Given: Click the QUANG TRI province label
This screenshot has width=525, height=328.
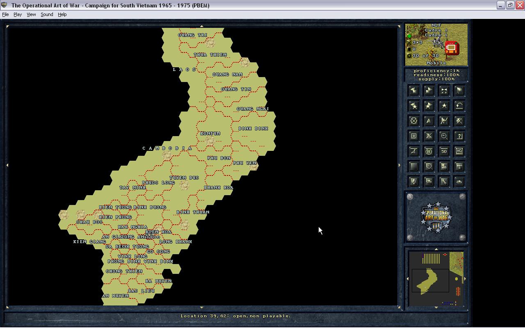Looking at the screenshot, I should [193, 35].
